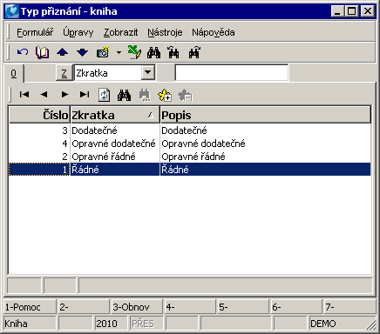Select the Opravné řádné Zkratka cell
Viewport: 380px width, 334px height.
click(115, 157)
